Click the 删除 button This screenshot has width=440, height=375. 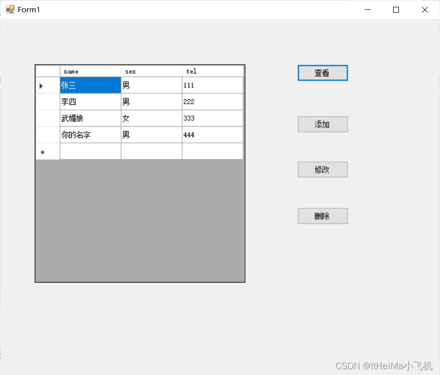(x=322, y=216)
